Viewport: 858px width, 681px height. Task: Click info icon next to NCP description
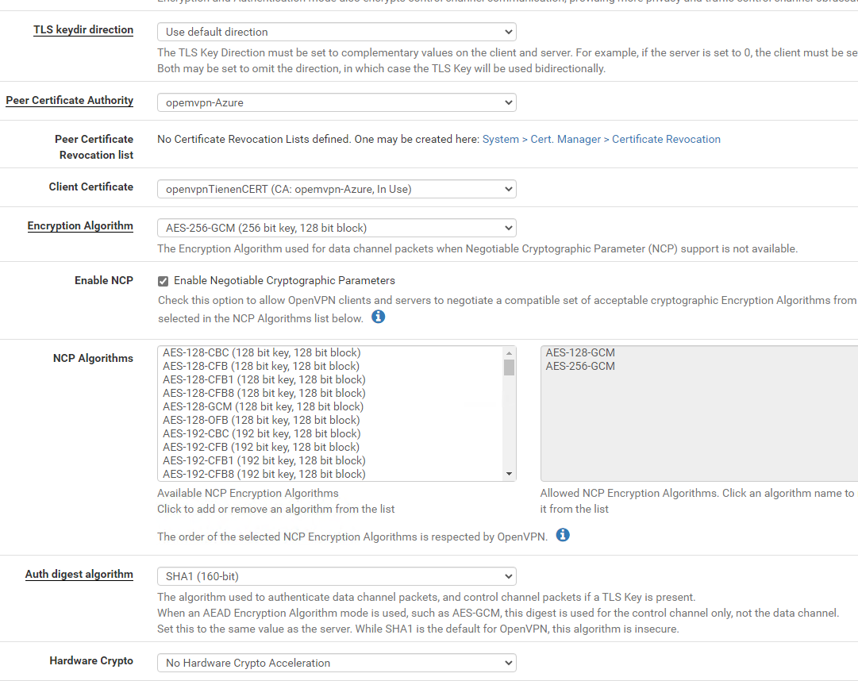pos(378,317)
